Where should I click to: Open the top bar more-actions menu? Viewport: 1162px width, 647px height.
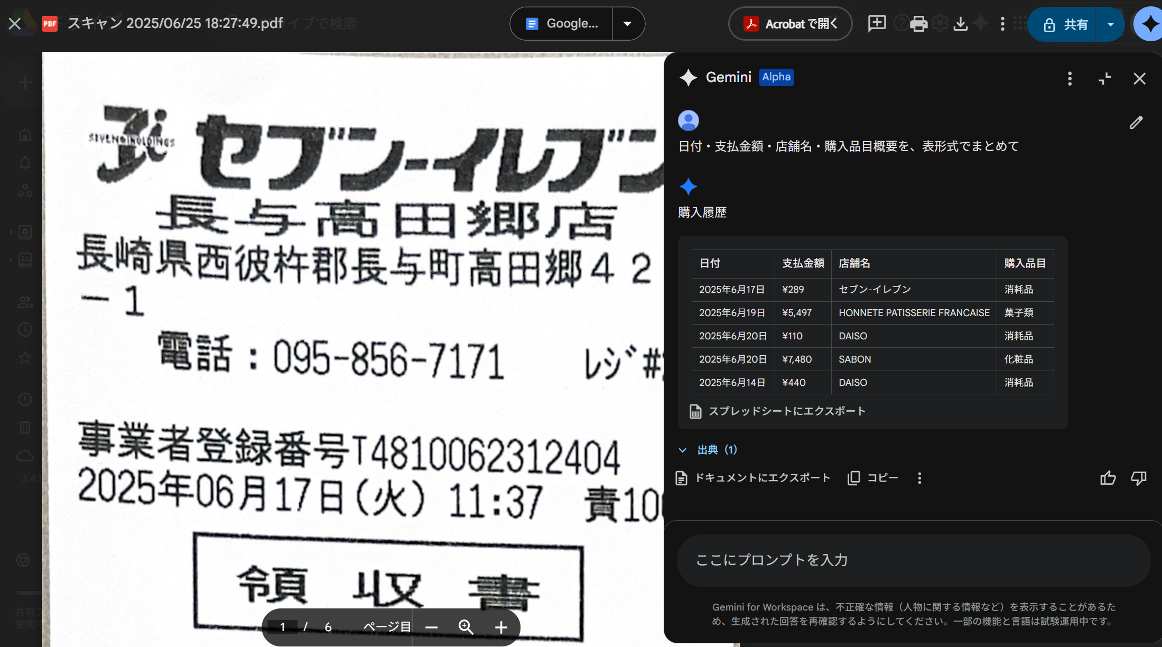click(1002, 24)
